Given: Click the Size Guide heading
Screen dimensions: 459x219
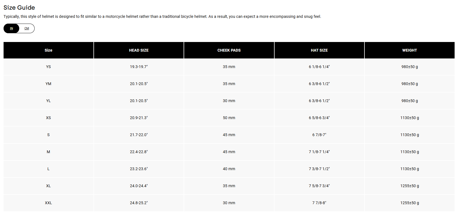Looking at the screenshot, I should click(19, 7).
